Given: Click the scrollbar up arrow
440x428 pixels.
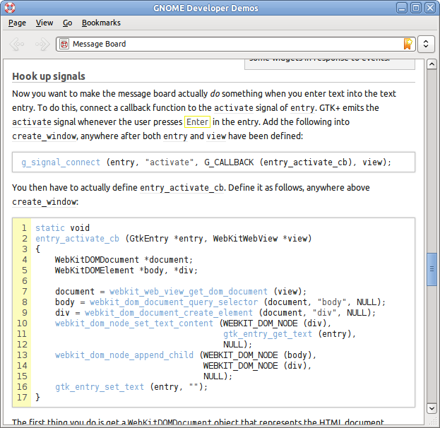Looking at the screenshot, I should point(432,64).
